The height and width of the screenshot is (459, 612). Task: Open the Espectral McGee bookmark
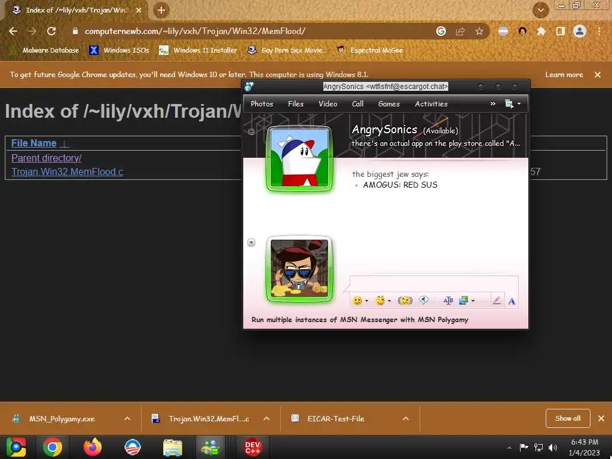pos(369,50)
